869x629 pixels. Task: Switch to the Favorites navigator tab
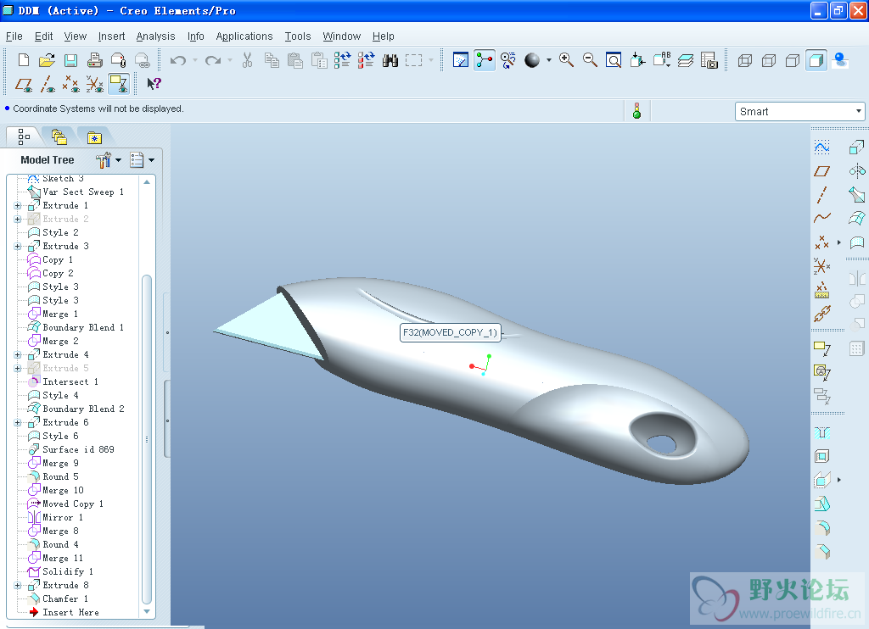pos(94,137)
